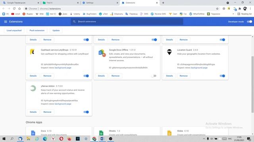Go to the Chrome home page icon
The image size is (254, 142).
pos(19,9)
